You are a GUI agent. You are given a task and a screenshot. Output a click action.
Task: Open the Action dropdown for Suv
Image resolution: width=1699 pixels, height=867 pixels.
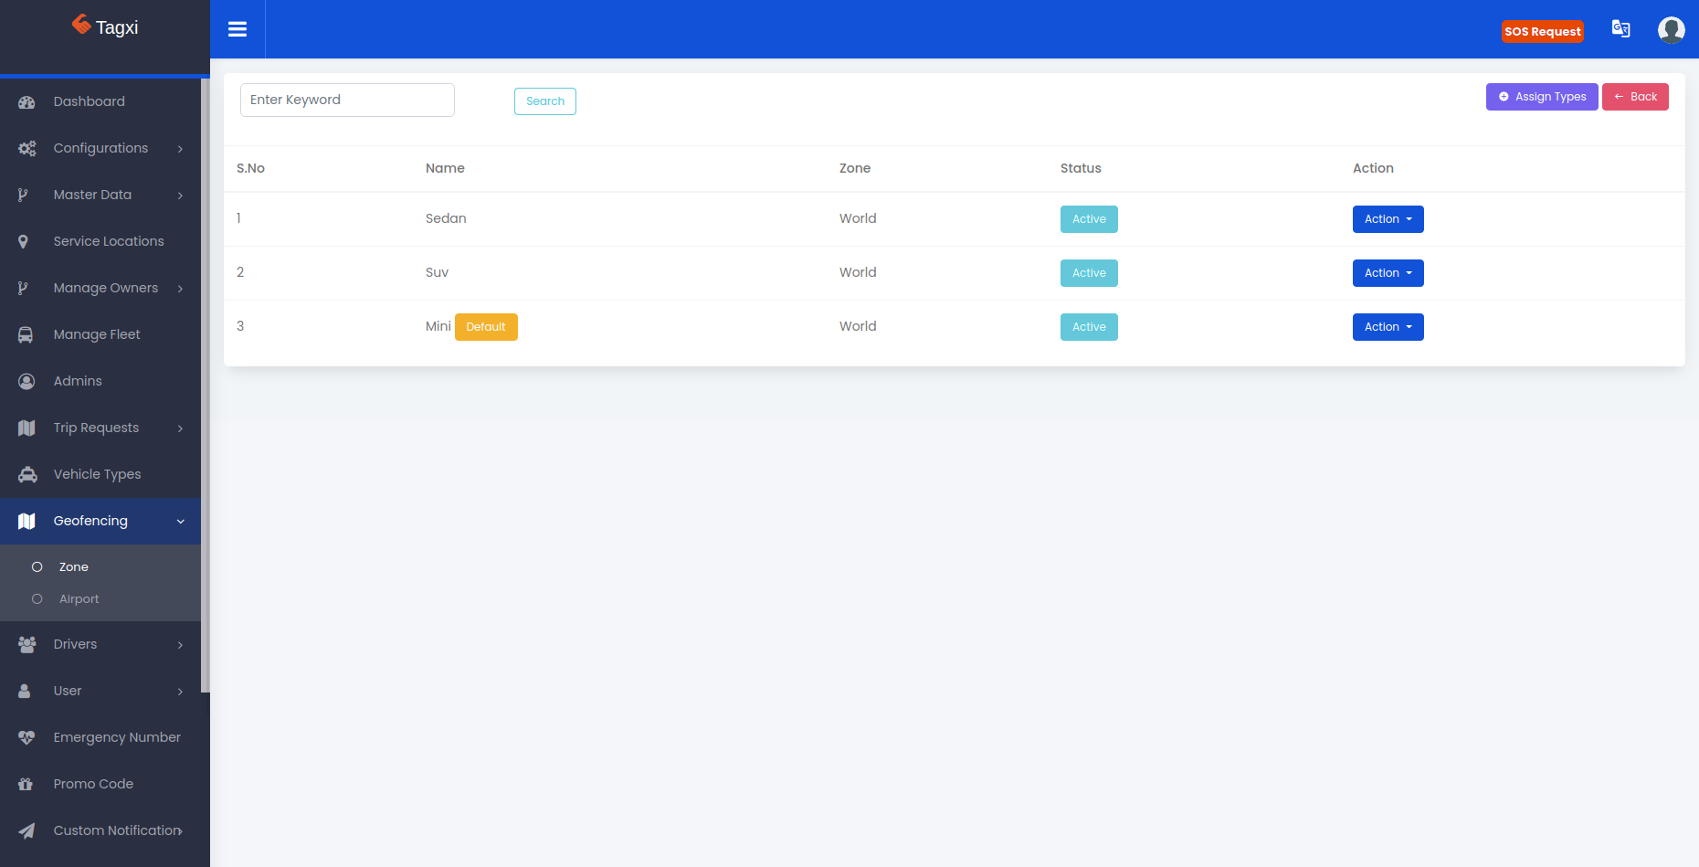[x=1387, y=273]
